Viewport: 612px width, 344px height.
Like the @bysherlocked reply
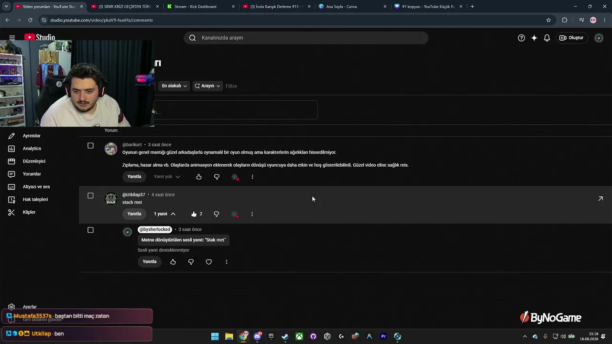tap(173, 262)
